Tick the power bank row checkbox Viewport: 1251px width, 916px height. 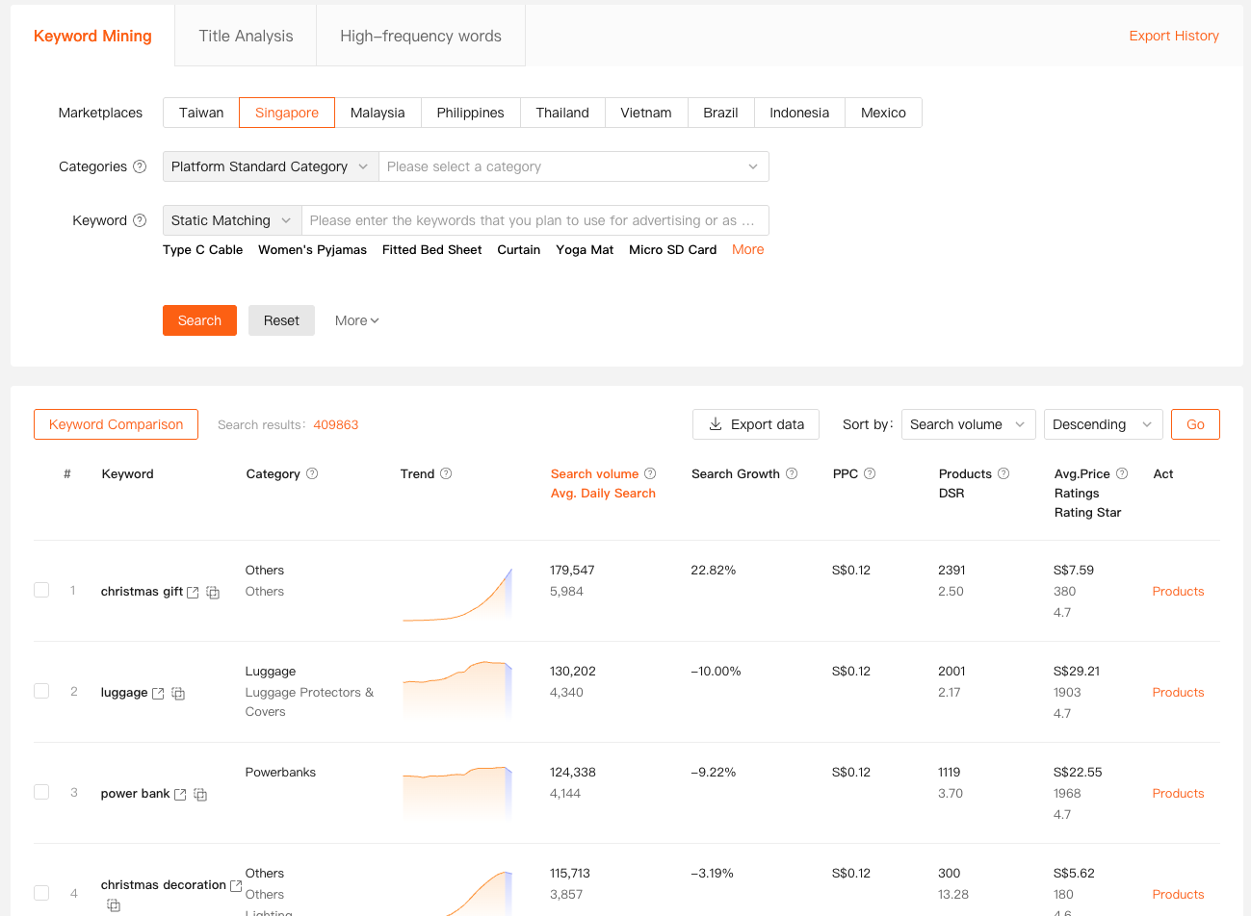click(41, 792)
